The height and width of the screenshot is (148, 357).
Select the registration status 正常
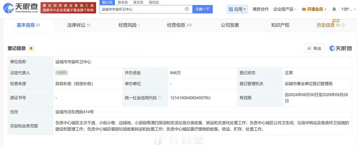click(289, 73)
